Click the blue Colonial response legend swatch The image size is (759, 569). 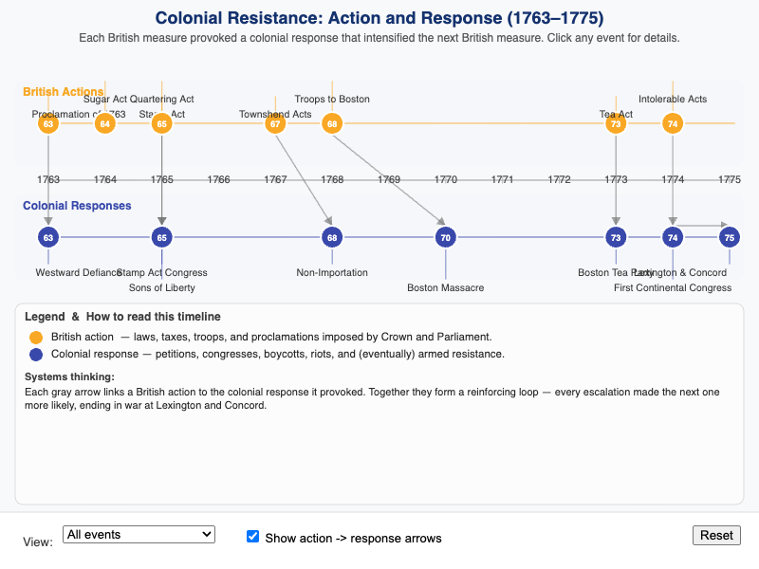coord(36,355)
